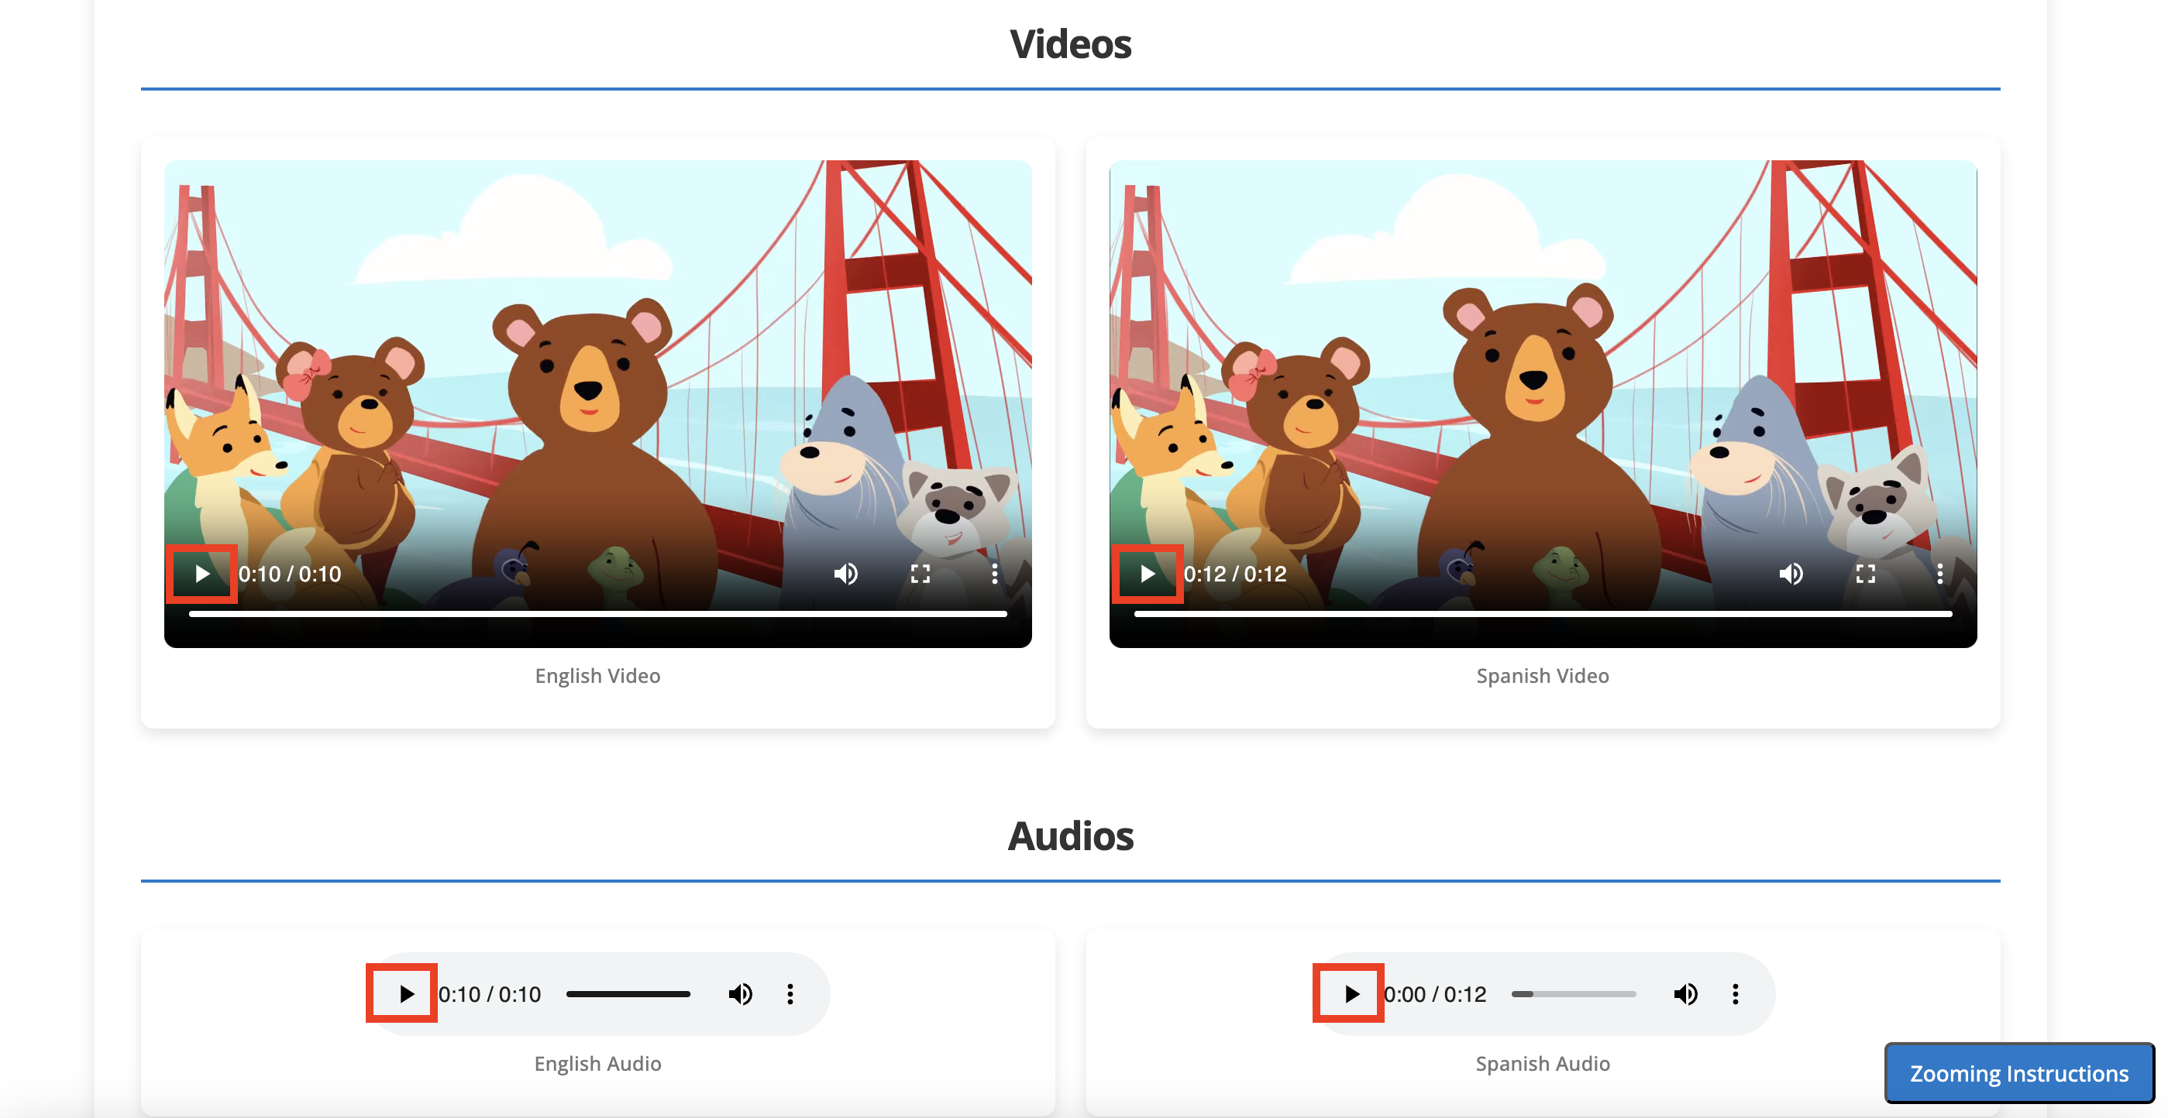Mute the English Audio speaker icon
Image resolution: width=2168 pixels, height=1118 pixels.
(740, 993)
